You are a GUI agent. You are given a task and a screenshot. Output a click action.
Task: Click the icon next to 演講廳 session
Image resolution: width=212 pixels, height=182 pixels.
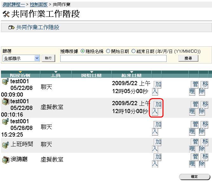5,159
